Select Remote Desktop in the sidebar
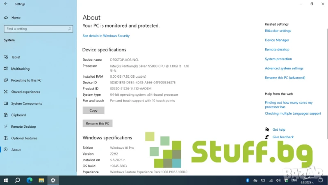Viewport: 328px width, 185px height. [x=23, y=127]
